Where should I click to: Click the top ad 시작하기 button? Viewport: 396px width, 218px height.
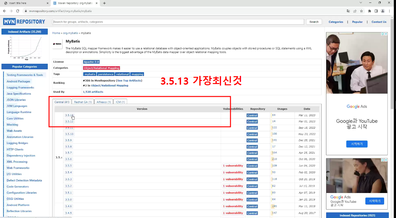357,144
